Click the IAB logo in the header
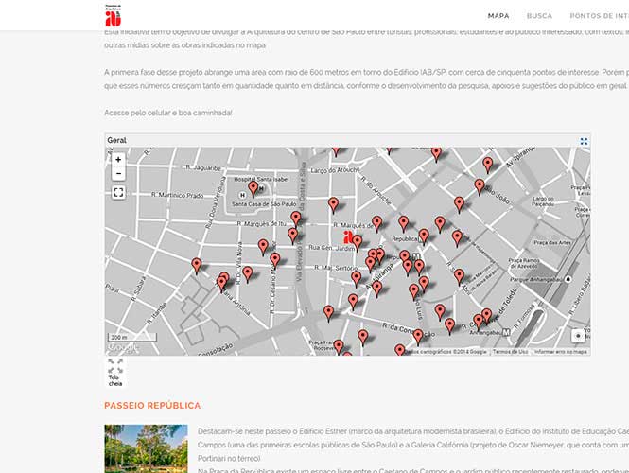 (114, 16)
